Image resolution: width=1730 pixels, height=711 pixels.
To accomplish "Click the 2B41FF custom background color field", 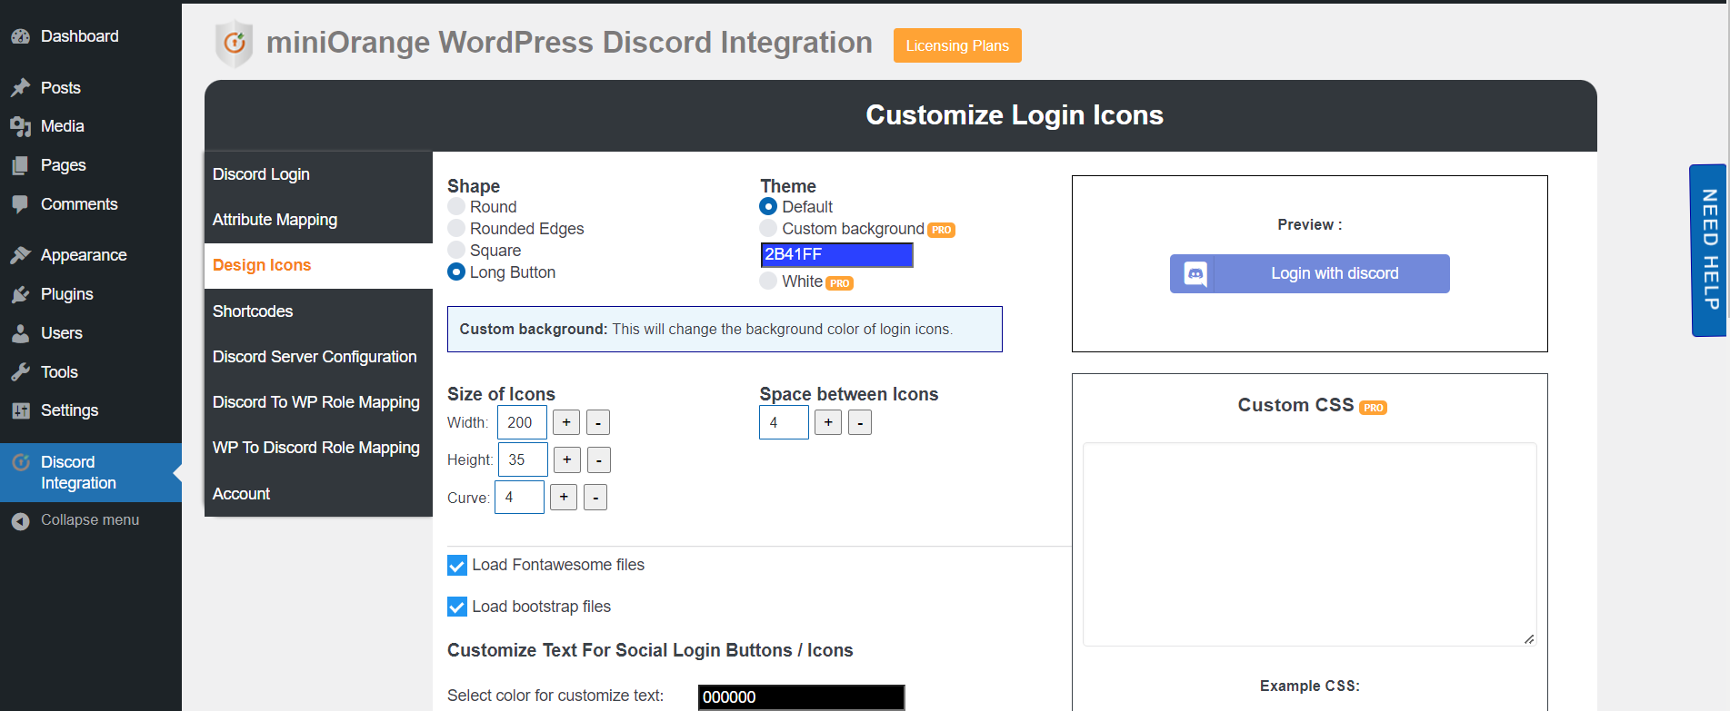I will coord(836,255).
